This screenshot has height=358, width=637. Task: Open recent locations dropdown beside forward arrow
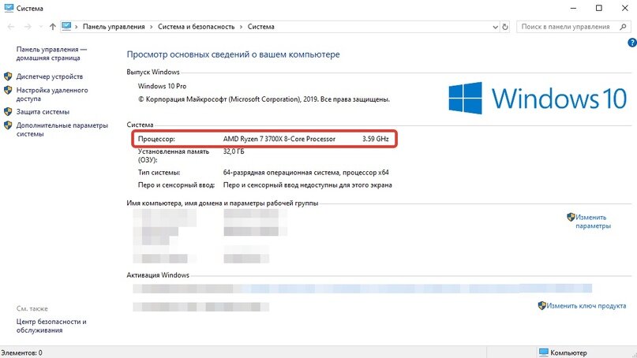[x=40, y=27]
